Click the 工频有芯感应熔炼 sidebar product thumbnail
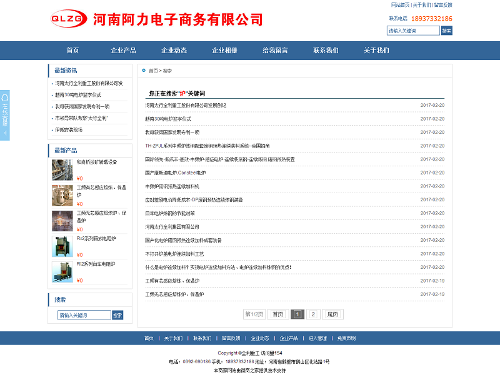Image resolution: width=500 pixels, height=382 pixels. (62, 195)
